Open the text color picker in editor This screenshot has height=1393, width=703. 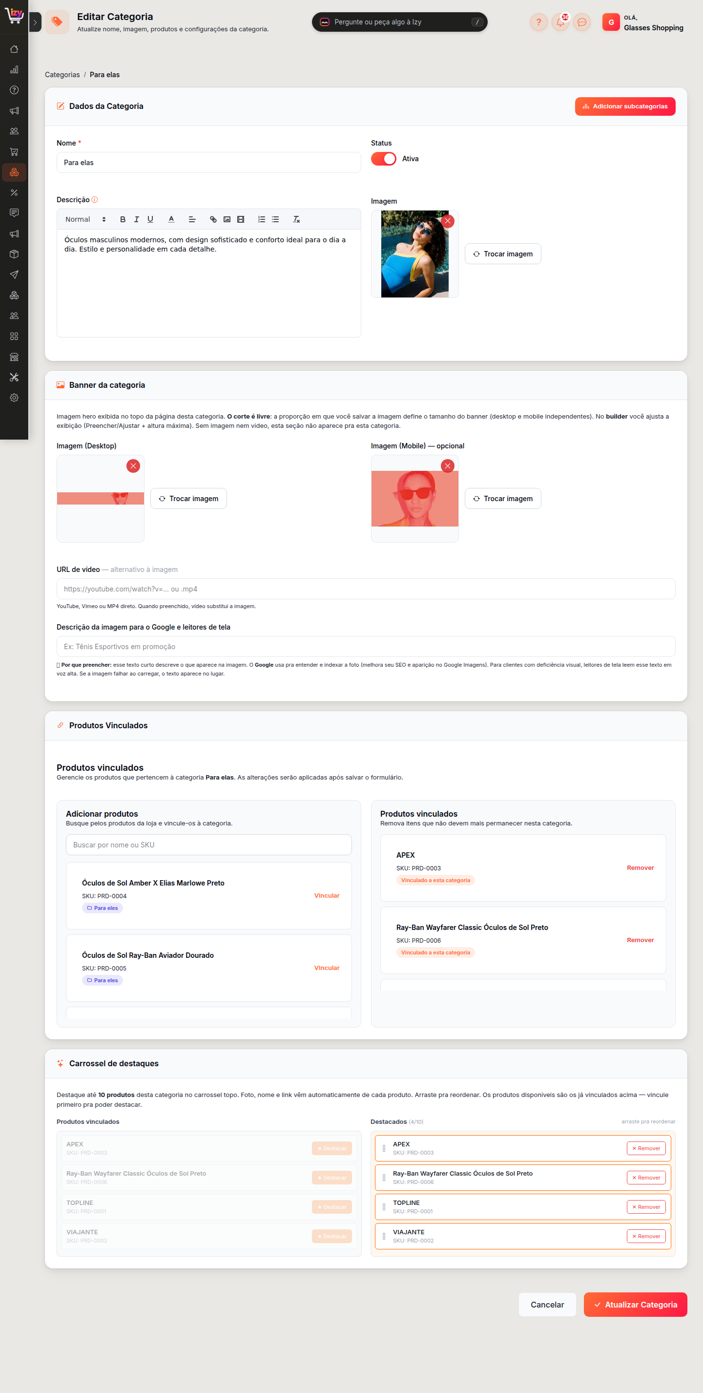tap(171, 220)
